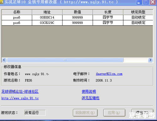The height and width of the screenshot is (121, 157).
Task: Open the daever@21cn.com email link
Action: (x=109, y=74)
